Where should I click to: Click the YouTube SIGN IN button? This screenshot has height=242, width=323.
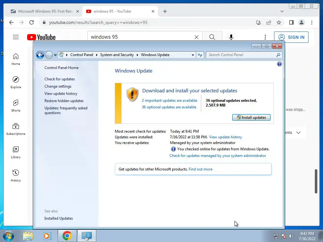click(x=291, y=37)
